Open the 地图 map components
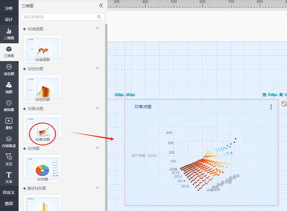 click(x=9, y=88)
